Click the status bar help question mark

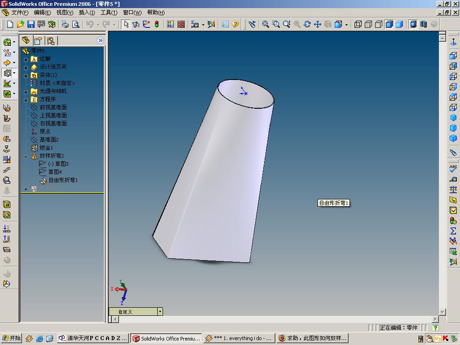[436, 327]
